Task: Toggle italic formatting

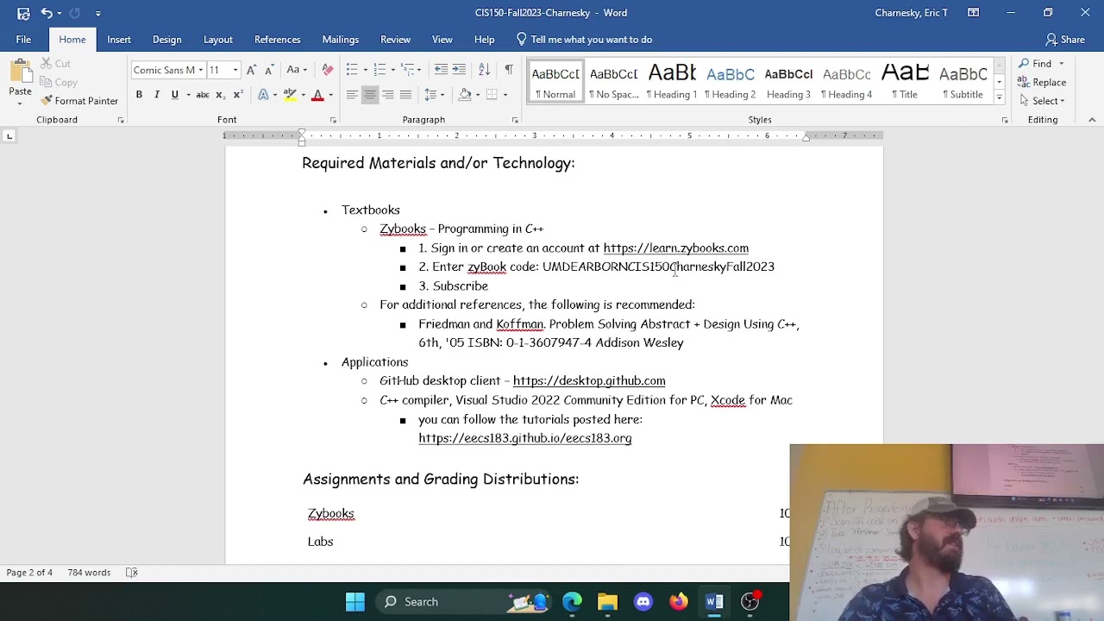Action: [157, 95]
